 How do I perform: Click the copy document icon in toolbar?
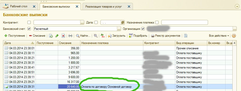(51, 36)
